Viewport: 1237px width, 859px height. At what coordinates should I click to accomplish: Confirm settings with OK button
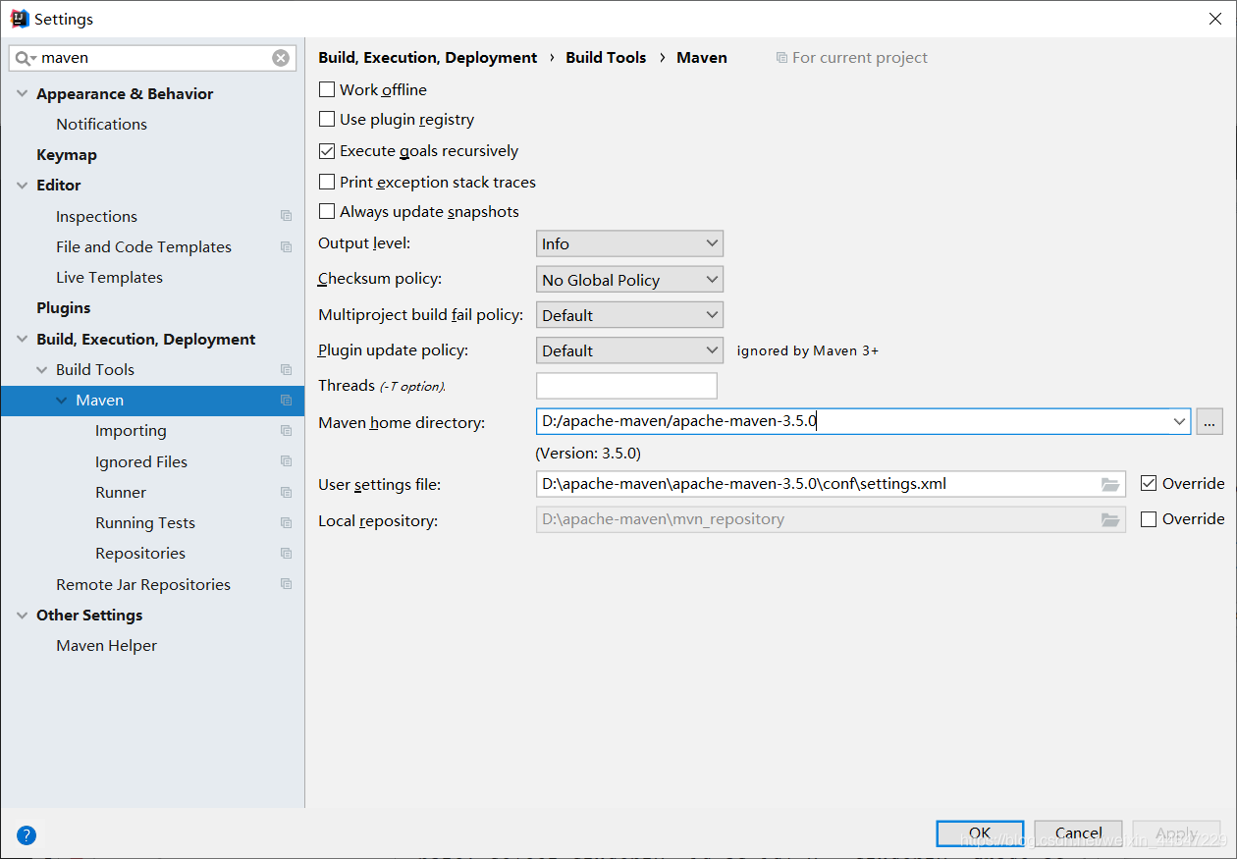(980, 833)
